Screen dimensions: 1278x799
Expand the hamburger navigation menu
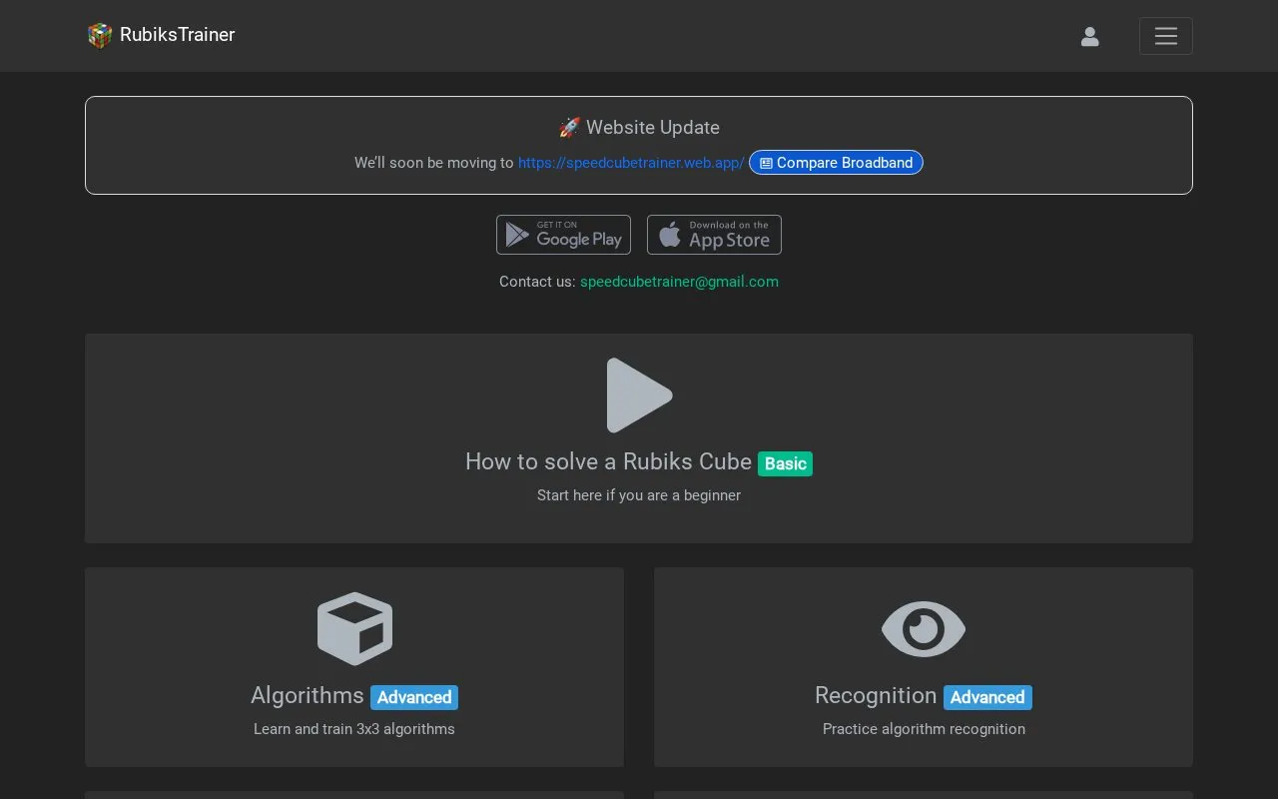[x=1166, y=36]
